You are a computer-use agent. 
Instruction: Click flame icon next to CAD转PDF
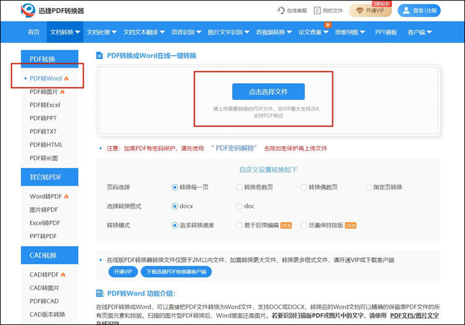63,275
